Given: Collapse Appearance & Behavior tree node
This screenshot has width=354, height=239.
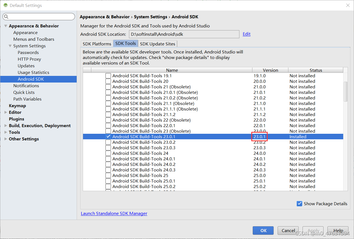Looking at the screenshot, I should click(6, 26).
